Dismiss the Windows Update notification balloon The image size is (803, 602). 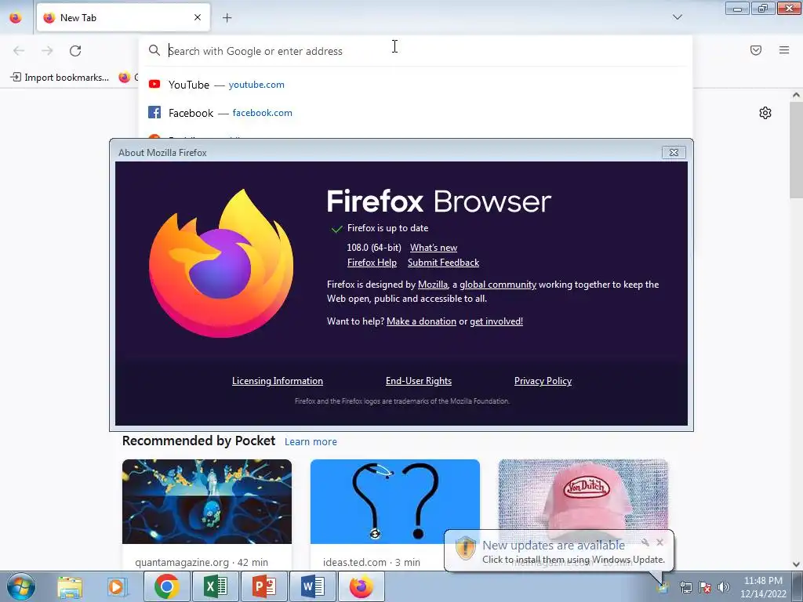tap(659, 542)
